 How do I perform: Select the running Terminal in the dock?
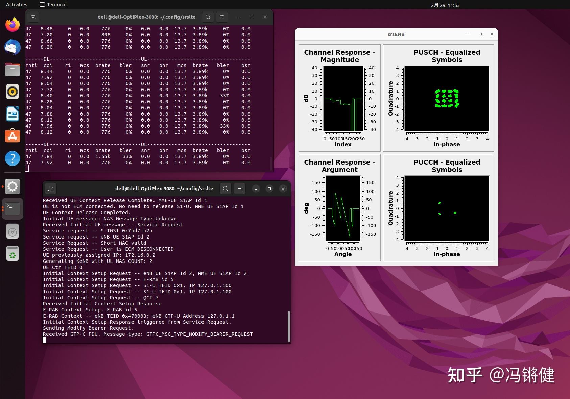pyautogui.click(x=13, y=208)
